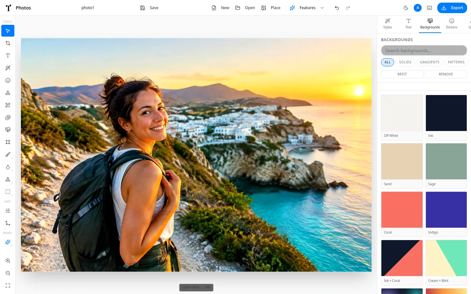Image resolution: width=471 pixels, height=294 pixels.
Task: Click the fit to screen icon
Action: [x=8, y=286]
